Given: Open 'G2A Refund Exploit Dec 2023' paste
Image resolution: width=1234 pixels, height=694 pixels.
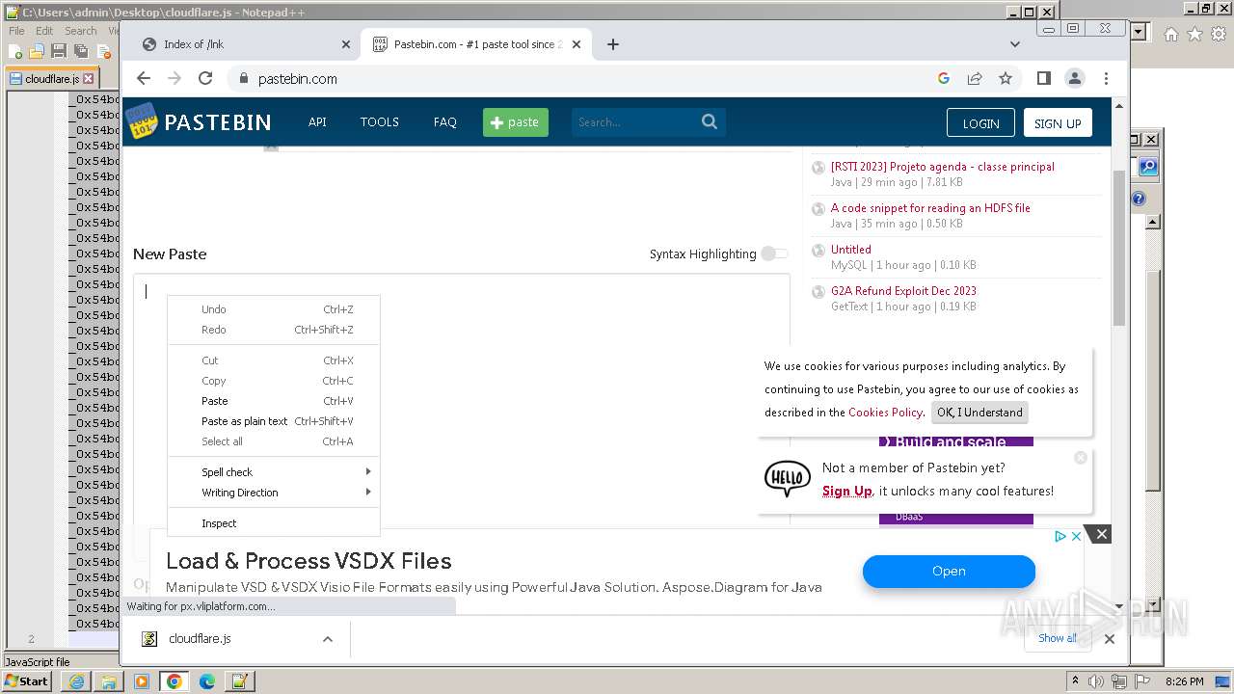Looking at the screenshot, I should coord(903,291).
